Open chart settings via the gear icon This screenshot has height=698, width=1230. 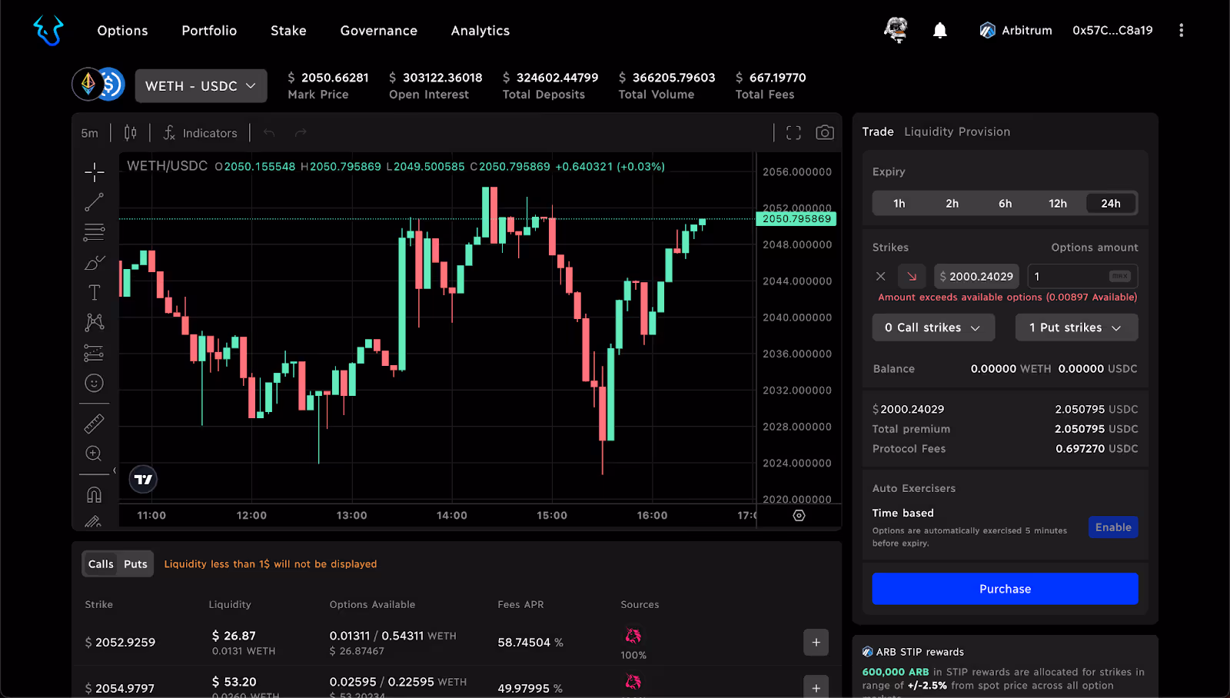point(798,516)
